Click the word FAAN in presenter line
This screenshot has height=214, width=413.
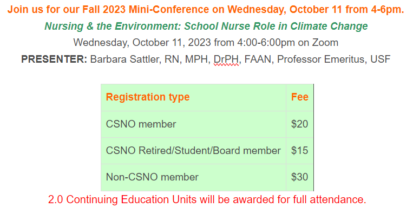click(258, 59)
